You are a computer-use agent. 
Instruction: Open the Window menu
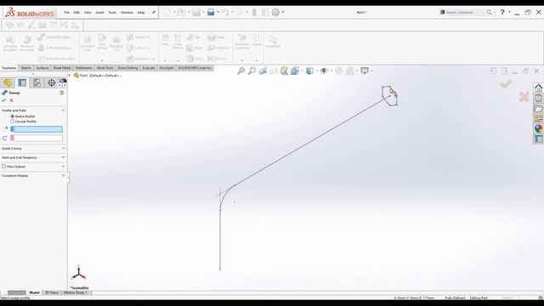point(127,13)
